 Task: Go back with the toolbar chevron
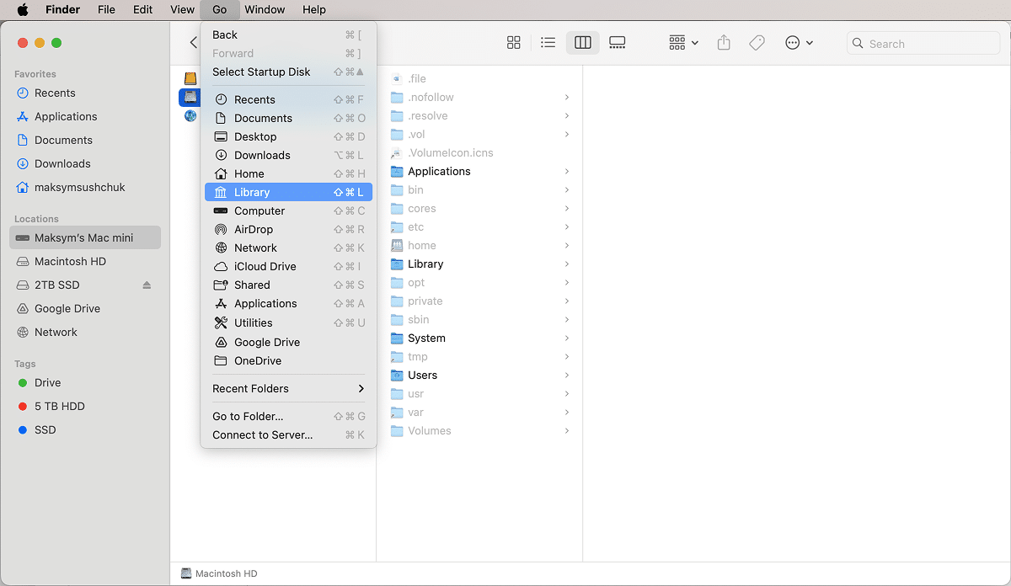point(193,43)
